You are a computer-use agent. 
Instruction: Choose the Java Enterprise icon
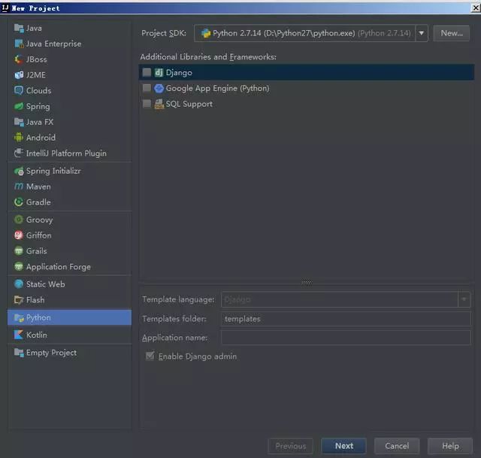19,44
